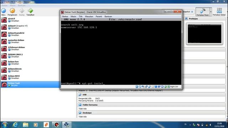This screenshot has height=128, width=228.
Task: Select the running Debian Yunli machine
Action: 30,84
